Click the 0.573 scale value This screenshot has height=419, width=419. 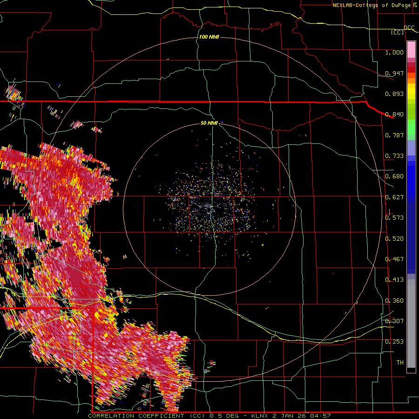[x=394, y=218]
